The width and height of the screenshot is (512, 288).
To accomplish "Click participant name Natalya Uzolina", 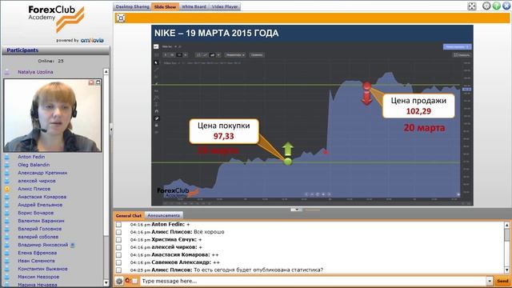I will (x=35, y=72).
